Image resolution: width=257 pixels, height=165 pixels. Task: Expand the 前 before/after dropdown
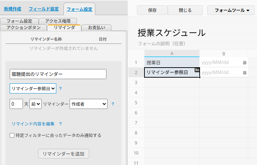pyautogui.click(x=35, y=104)
